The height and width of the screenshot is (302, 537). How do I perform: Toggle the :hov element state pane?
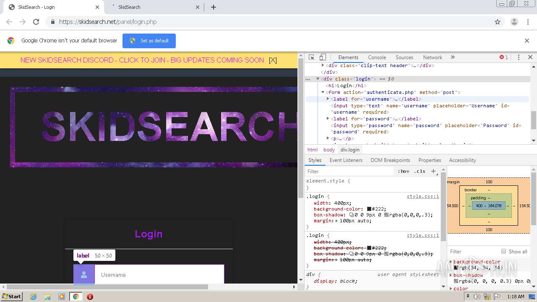pos(404,171)
